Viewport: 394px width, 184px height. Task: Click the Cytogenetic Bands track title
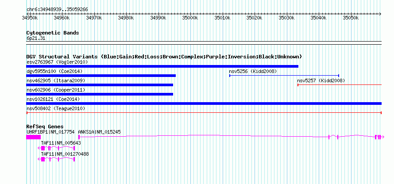point(53,33)
